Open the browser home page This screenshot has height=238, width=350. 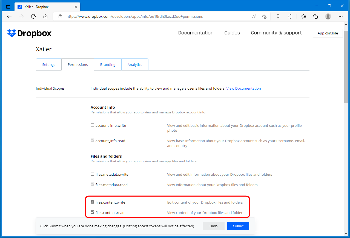[x=45, y=16]
